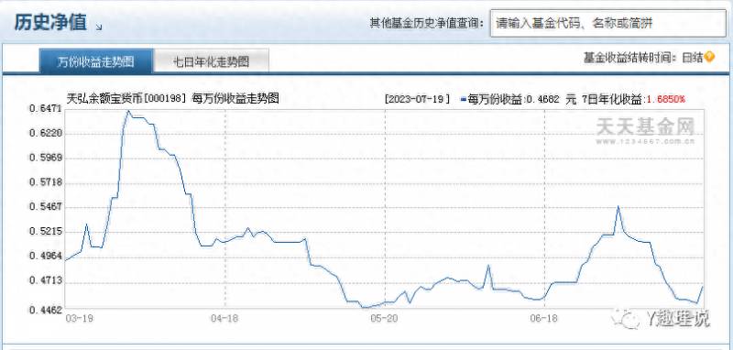Click the y-axis label 0.4713
The height and width of the screenshot is (350, 733).
45,280
